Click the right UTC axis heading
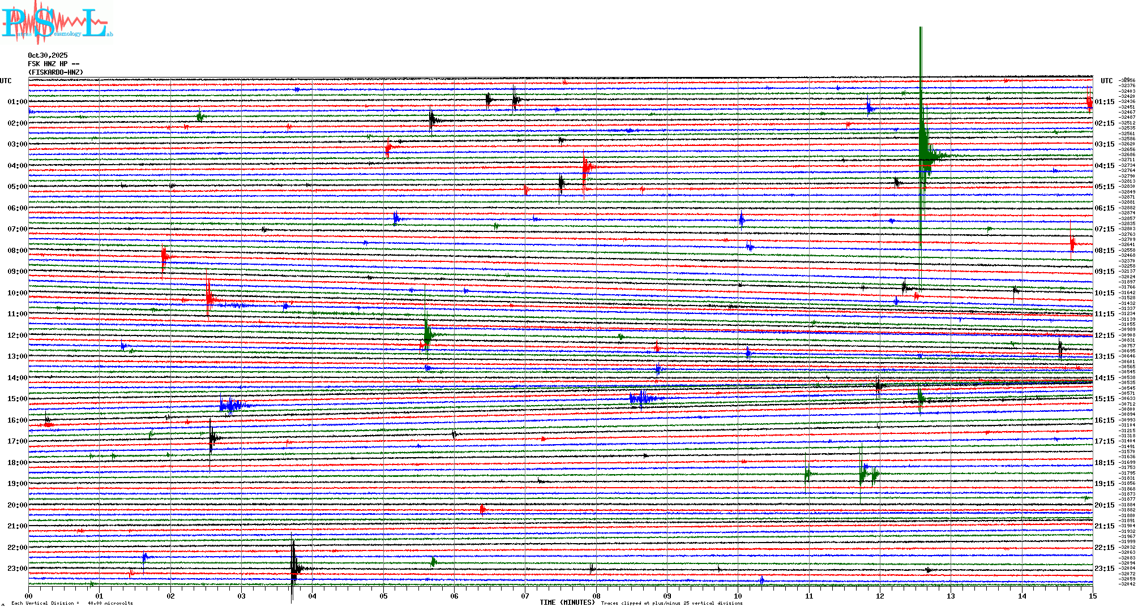The height and width of the screenshot is (611, 1138). [x=1106, y=81]
